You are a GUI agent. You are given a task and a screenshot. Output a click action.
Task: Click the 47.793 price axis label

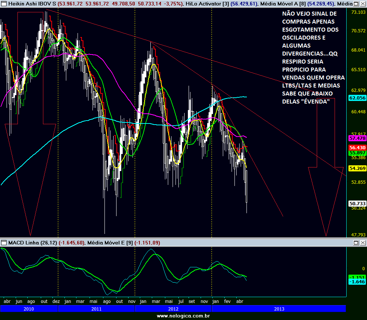click(358, 235)
